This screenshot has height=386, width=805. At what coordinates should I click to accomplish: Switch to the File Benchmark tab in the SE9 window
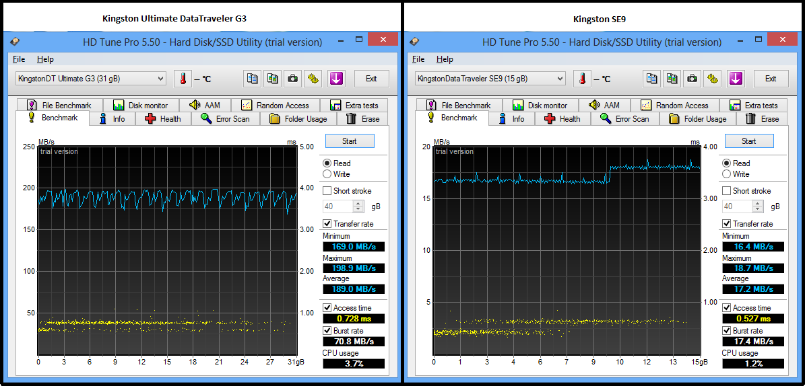[x=459, y=105]
